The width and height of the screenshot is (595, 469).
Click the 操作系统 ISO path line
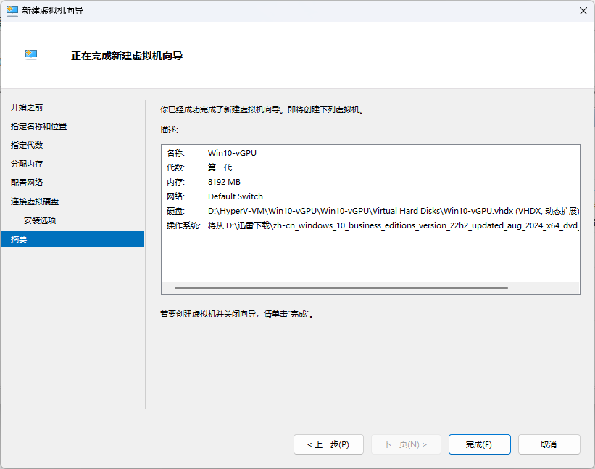click(x=391, y=225)
